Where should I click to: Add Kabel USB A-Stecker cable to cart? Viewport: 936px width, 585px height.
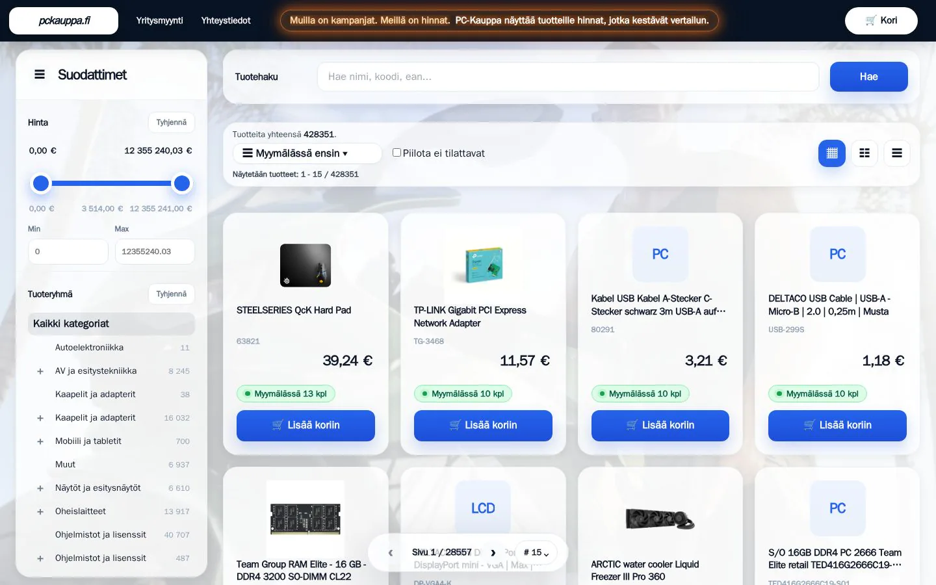tap(660, 426)
